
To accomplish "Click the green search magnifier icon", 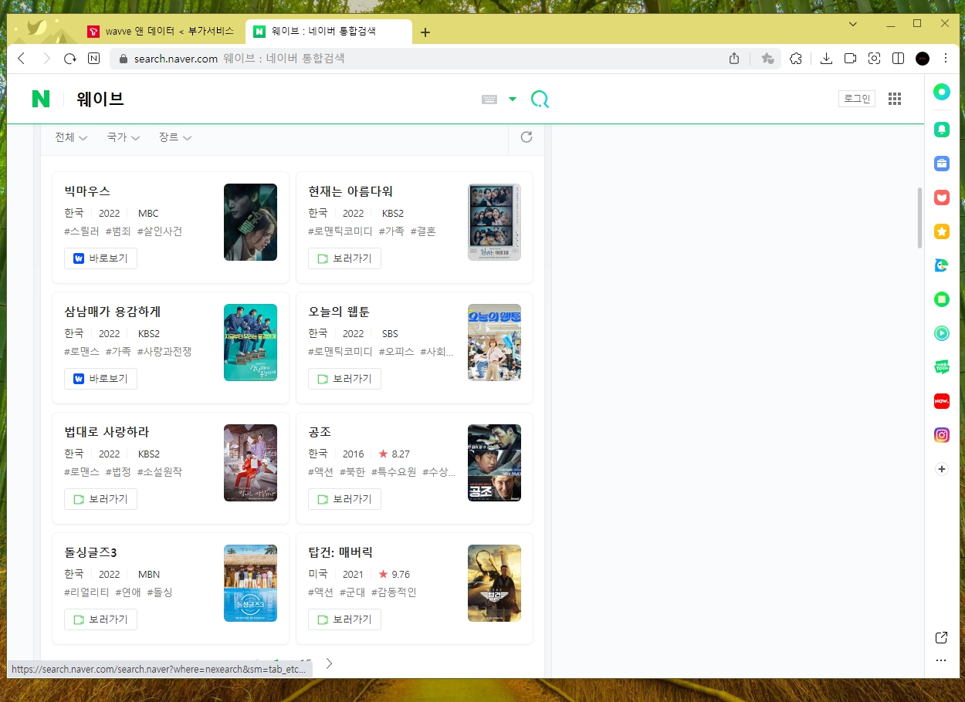I will click(540, 99).
